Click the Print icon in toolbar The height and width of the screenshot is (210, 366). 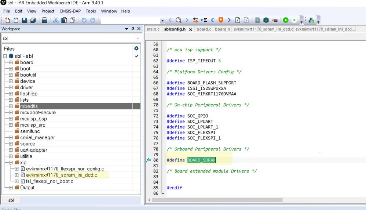tap(44, 20)
